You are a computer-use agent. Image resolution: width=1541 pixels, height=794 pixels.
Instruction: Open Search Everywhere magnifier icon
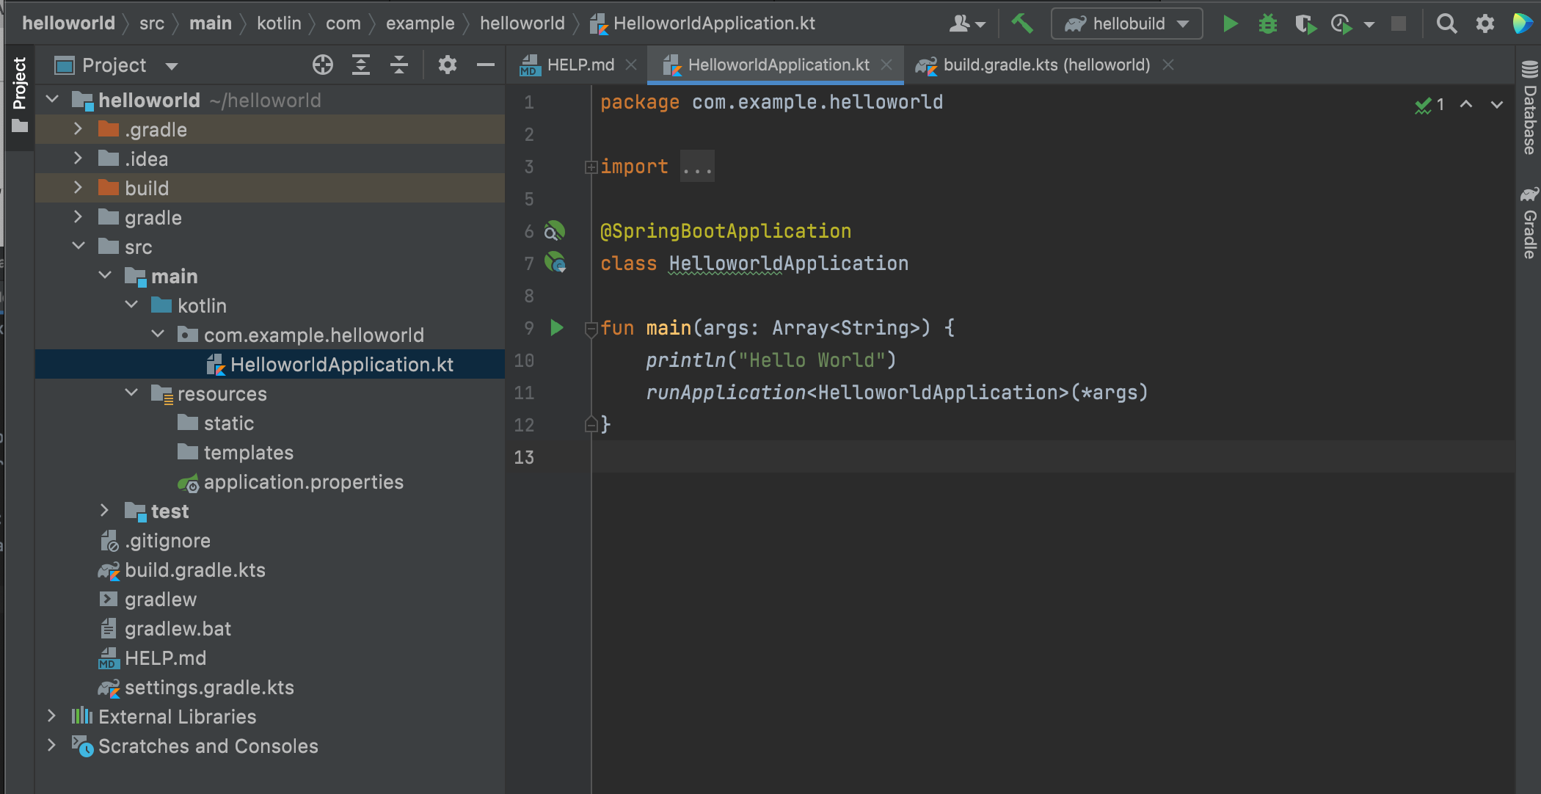pyautogui.click(x=1446, y=23)
